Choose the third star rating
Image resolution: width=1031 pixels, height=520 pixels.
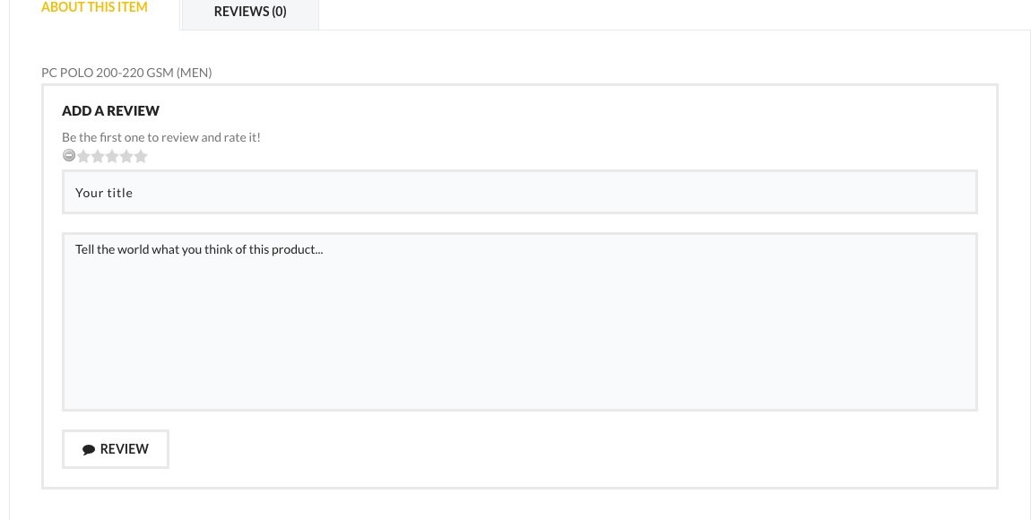[x=112, y=157]
